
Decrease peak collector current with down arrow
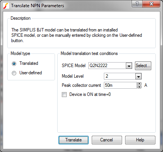pos(139,87)
